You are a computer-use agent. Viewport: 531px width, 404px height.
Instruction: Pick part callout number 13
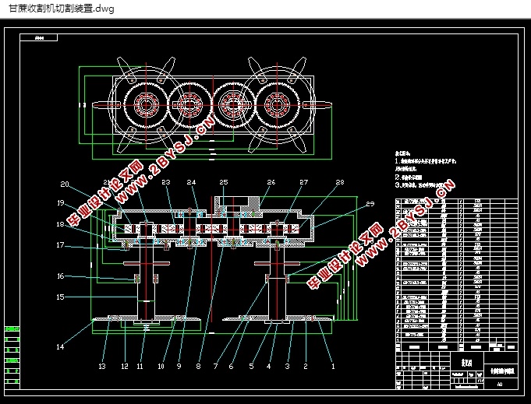click(102, 366)
